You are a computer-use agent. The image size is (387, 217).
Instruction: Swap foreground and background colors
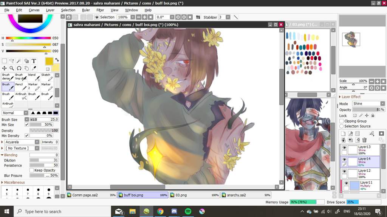tap(57, 60)
